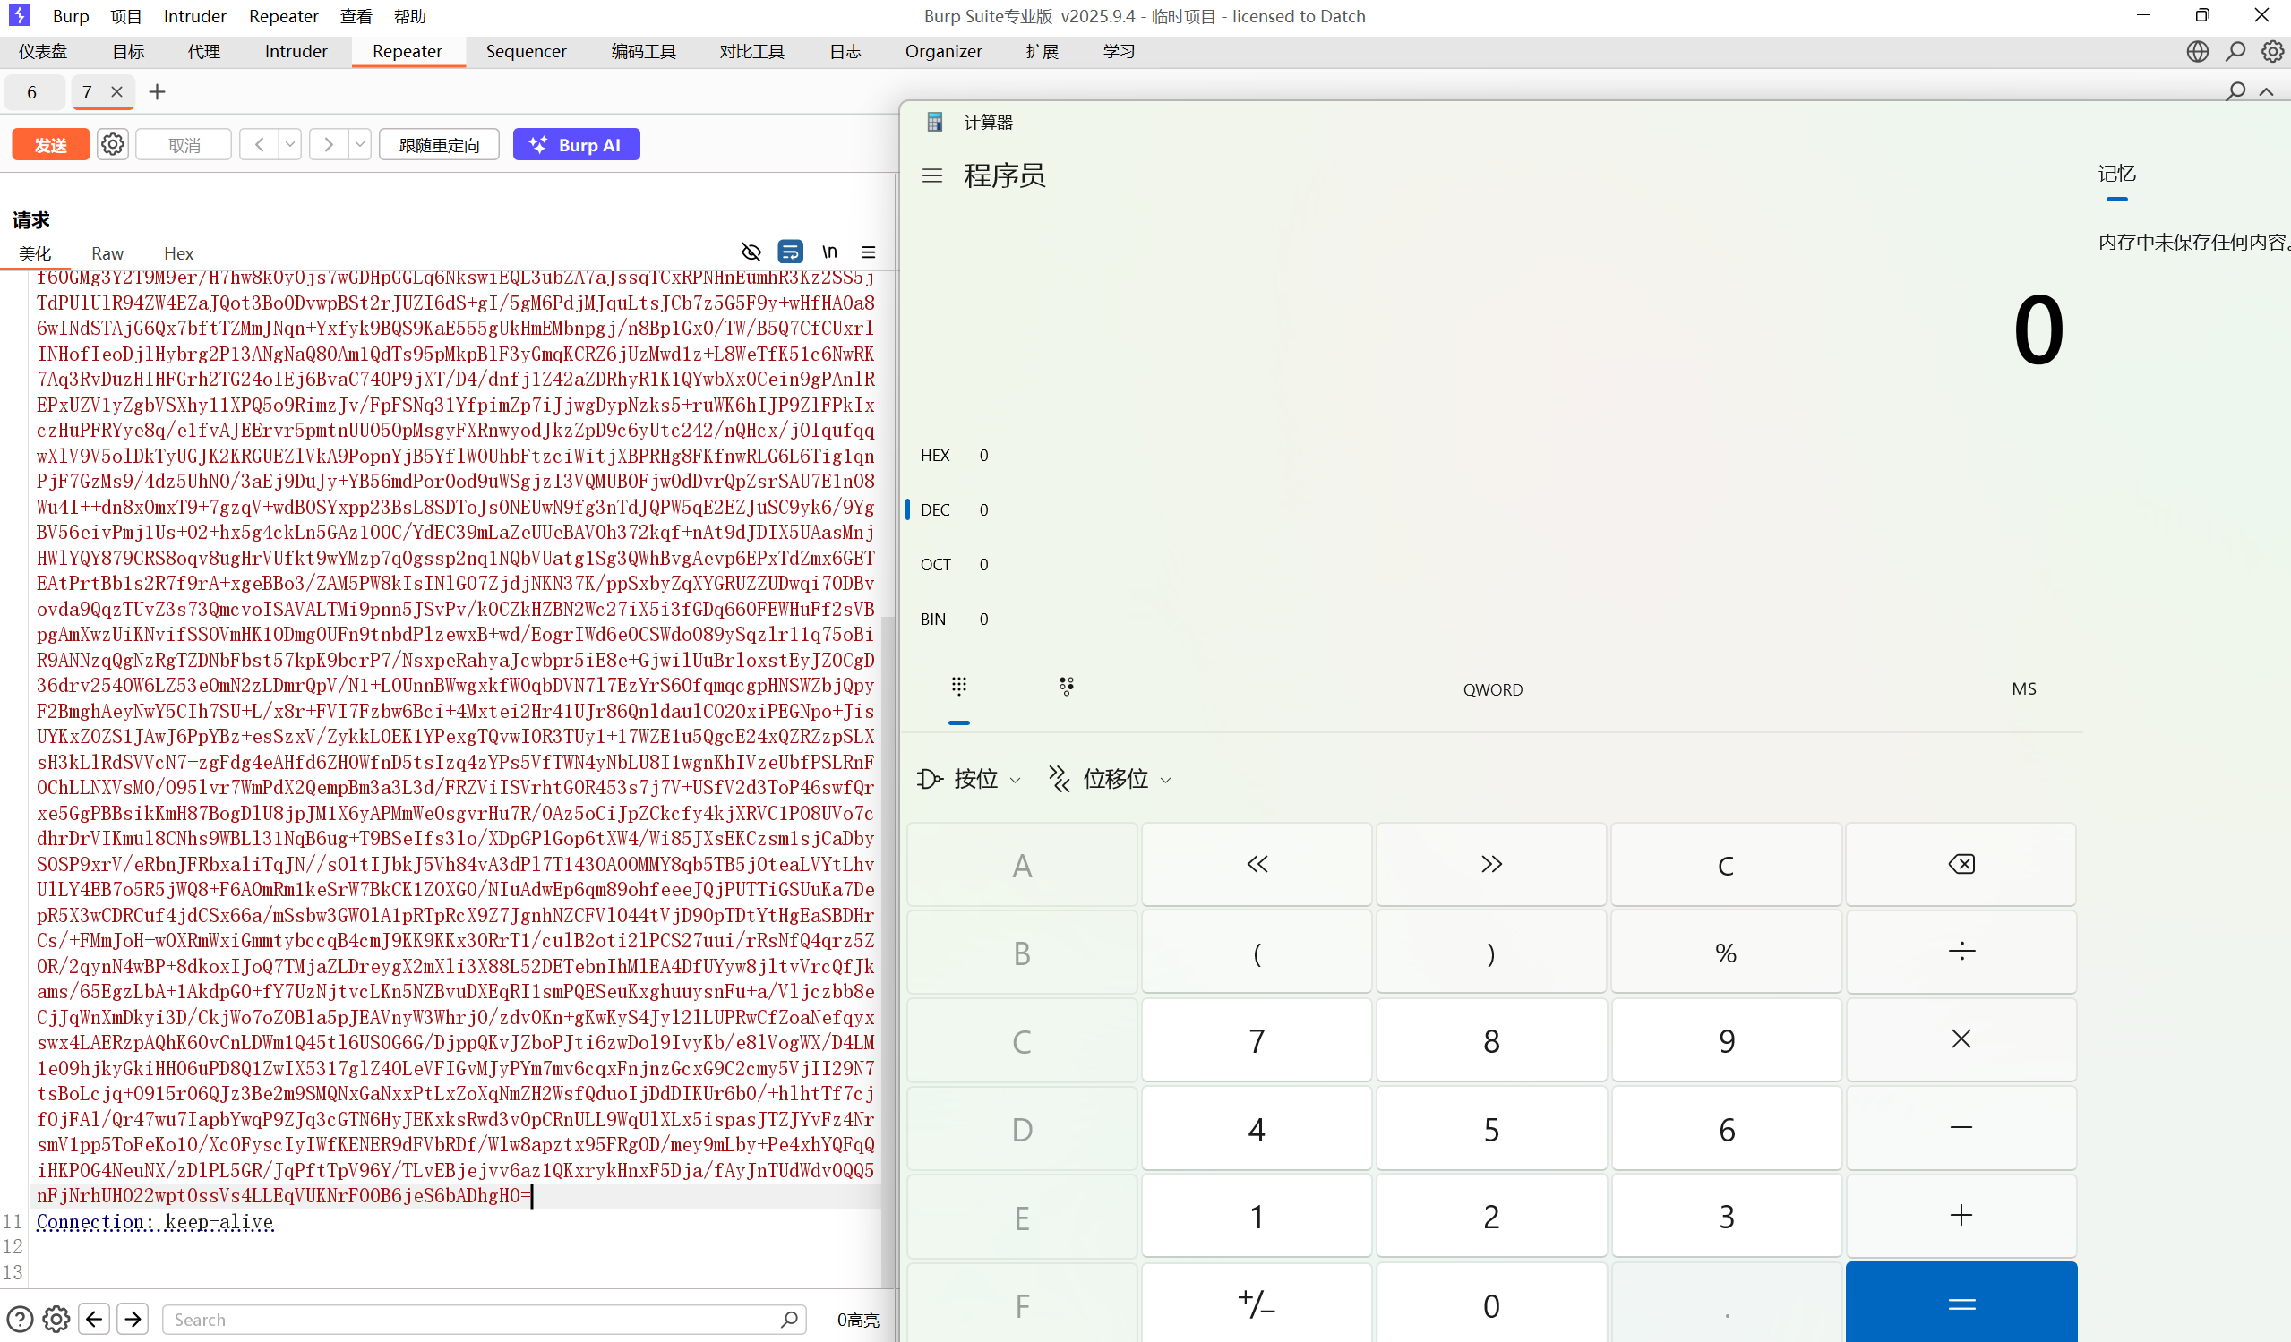Click the Repeater settings gear icon

tap(113, 144)
